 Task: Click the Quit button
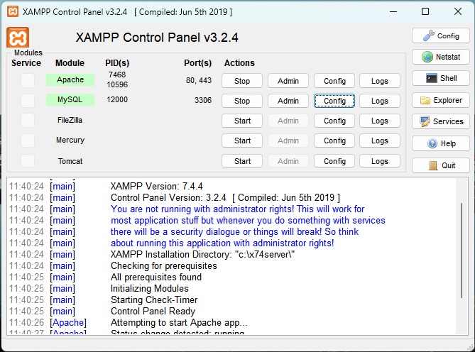pos(441,165)
